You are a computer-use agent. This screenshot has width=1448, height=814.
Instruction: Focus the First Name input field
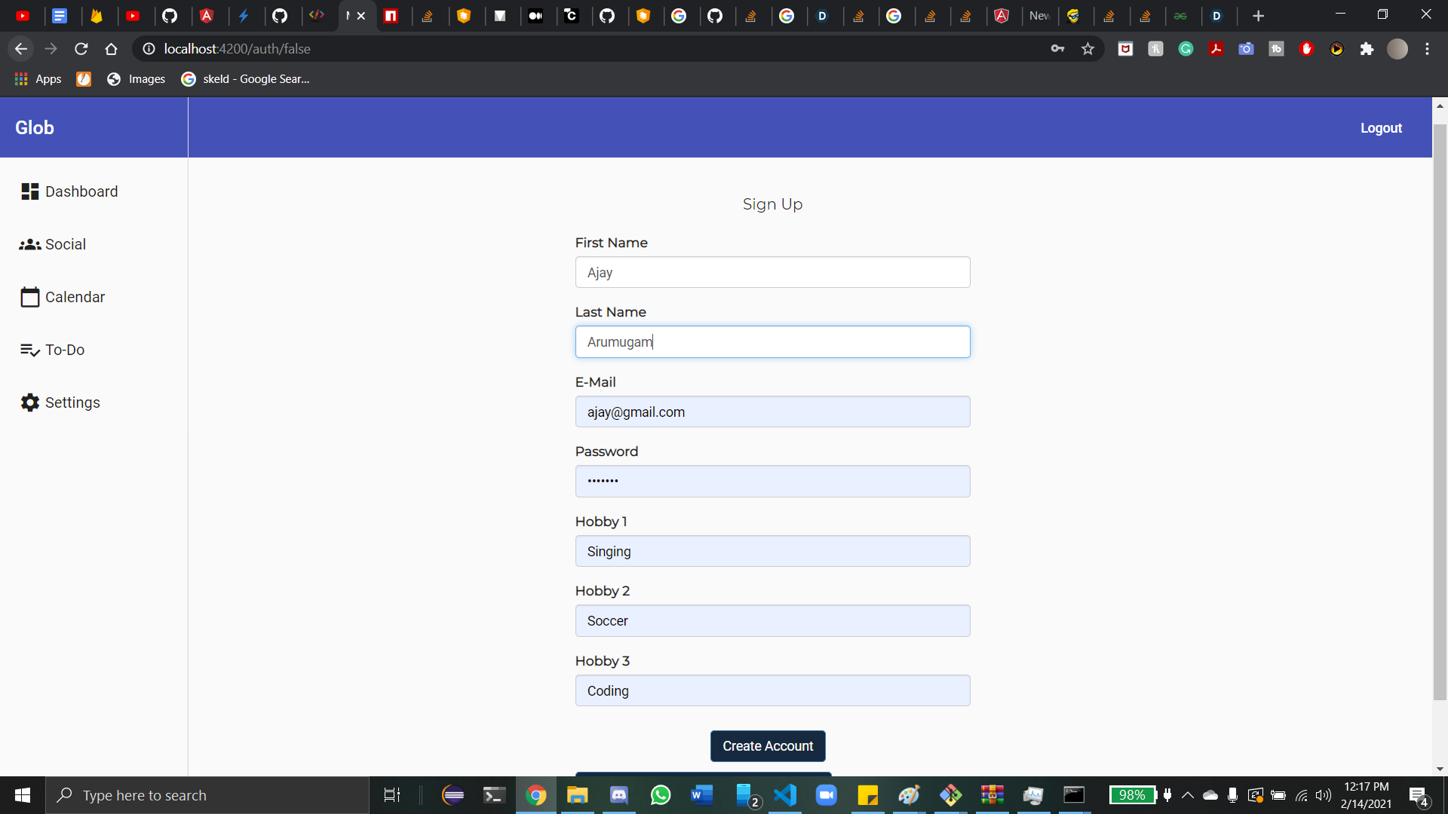coord(772,272)
